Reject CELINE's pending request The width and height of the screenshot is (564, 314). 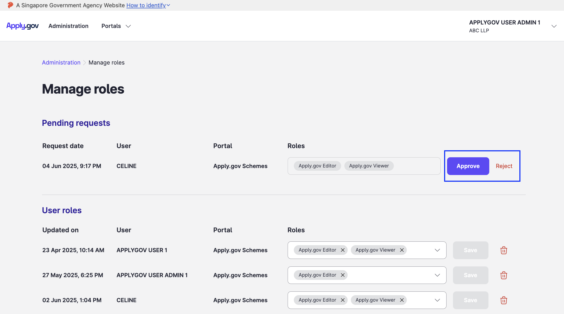point(504,166)
